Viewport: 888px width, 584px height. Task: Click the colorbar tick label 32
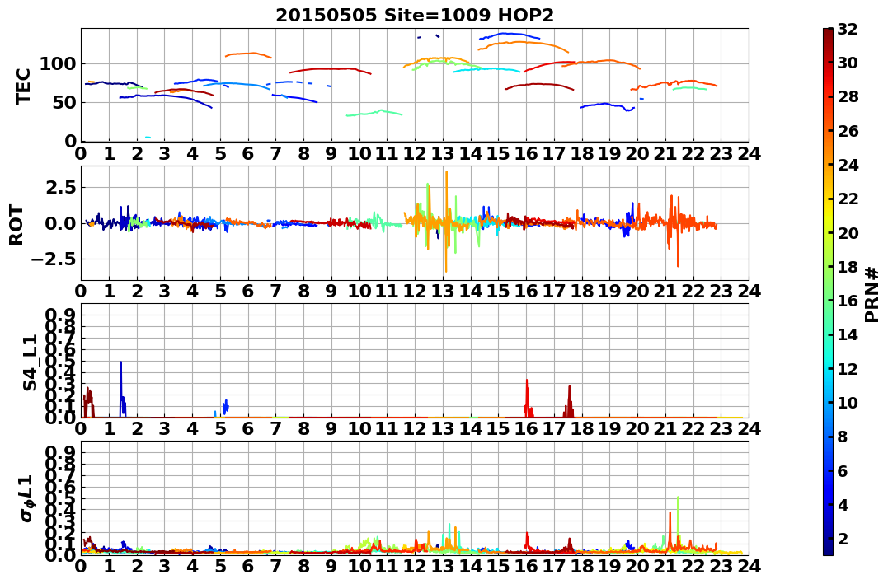pyautogui.click(x=848, y=29)
